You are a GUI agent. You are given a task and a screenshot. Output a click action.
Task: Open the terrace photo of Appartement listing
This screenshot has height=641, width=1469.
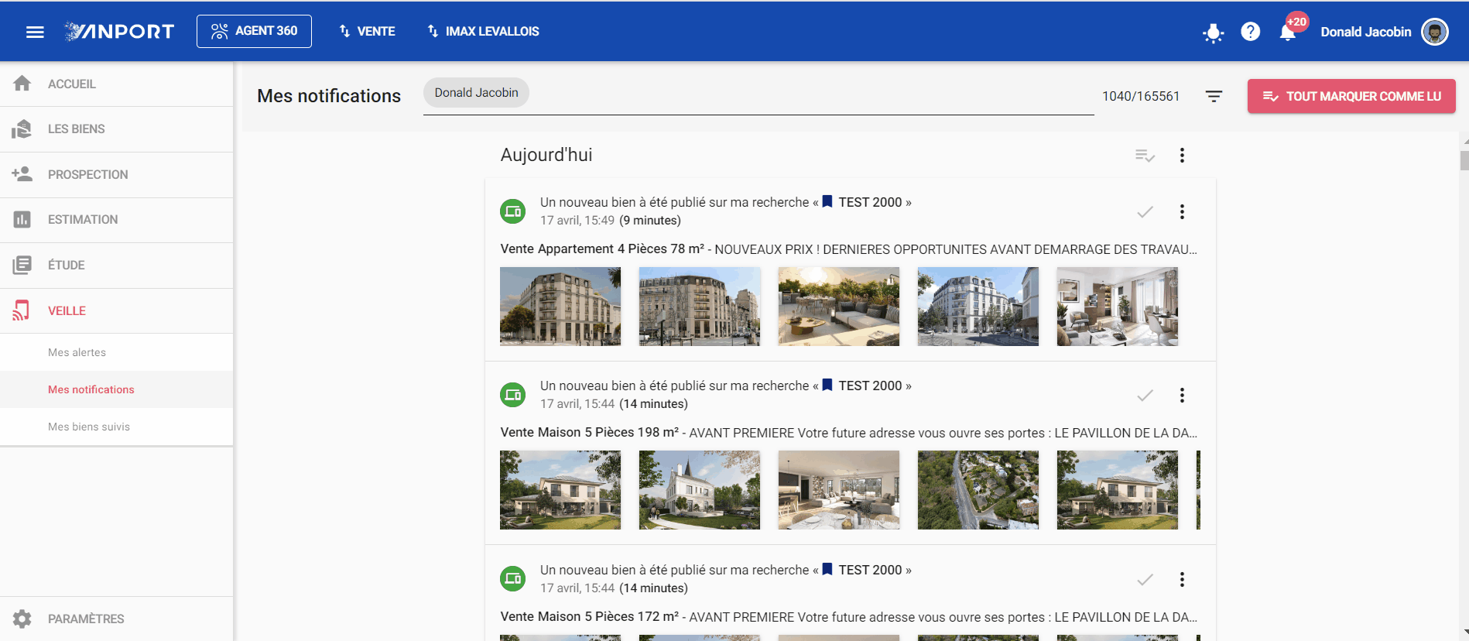(x=839, y=307)
